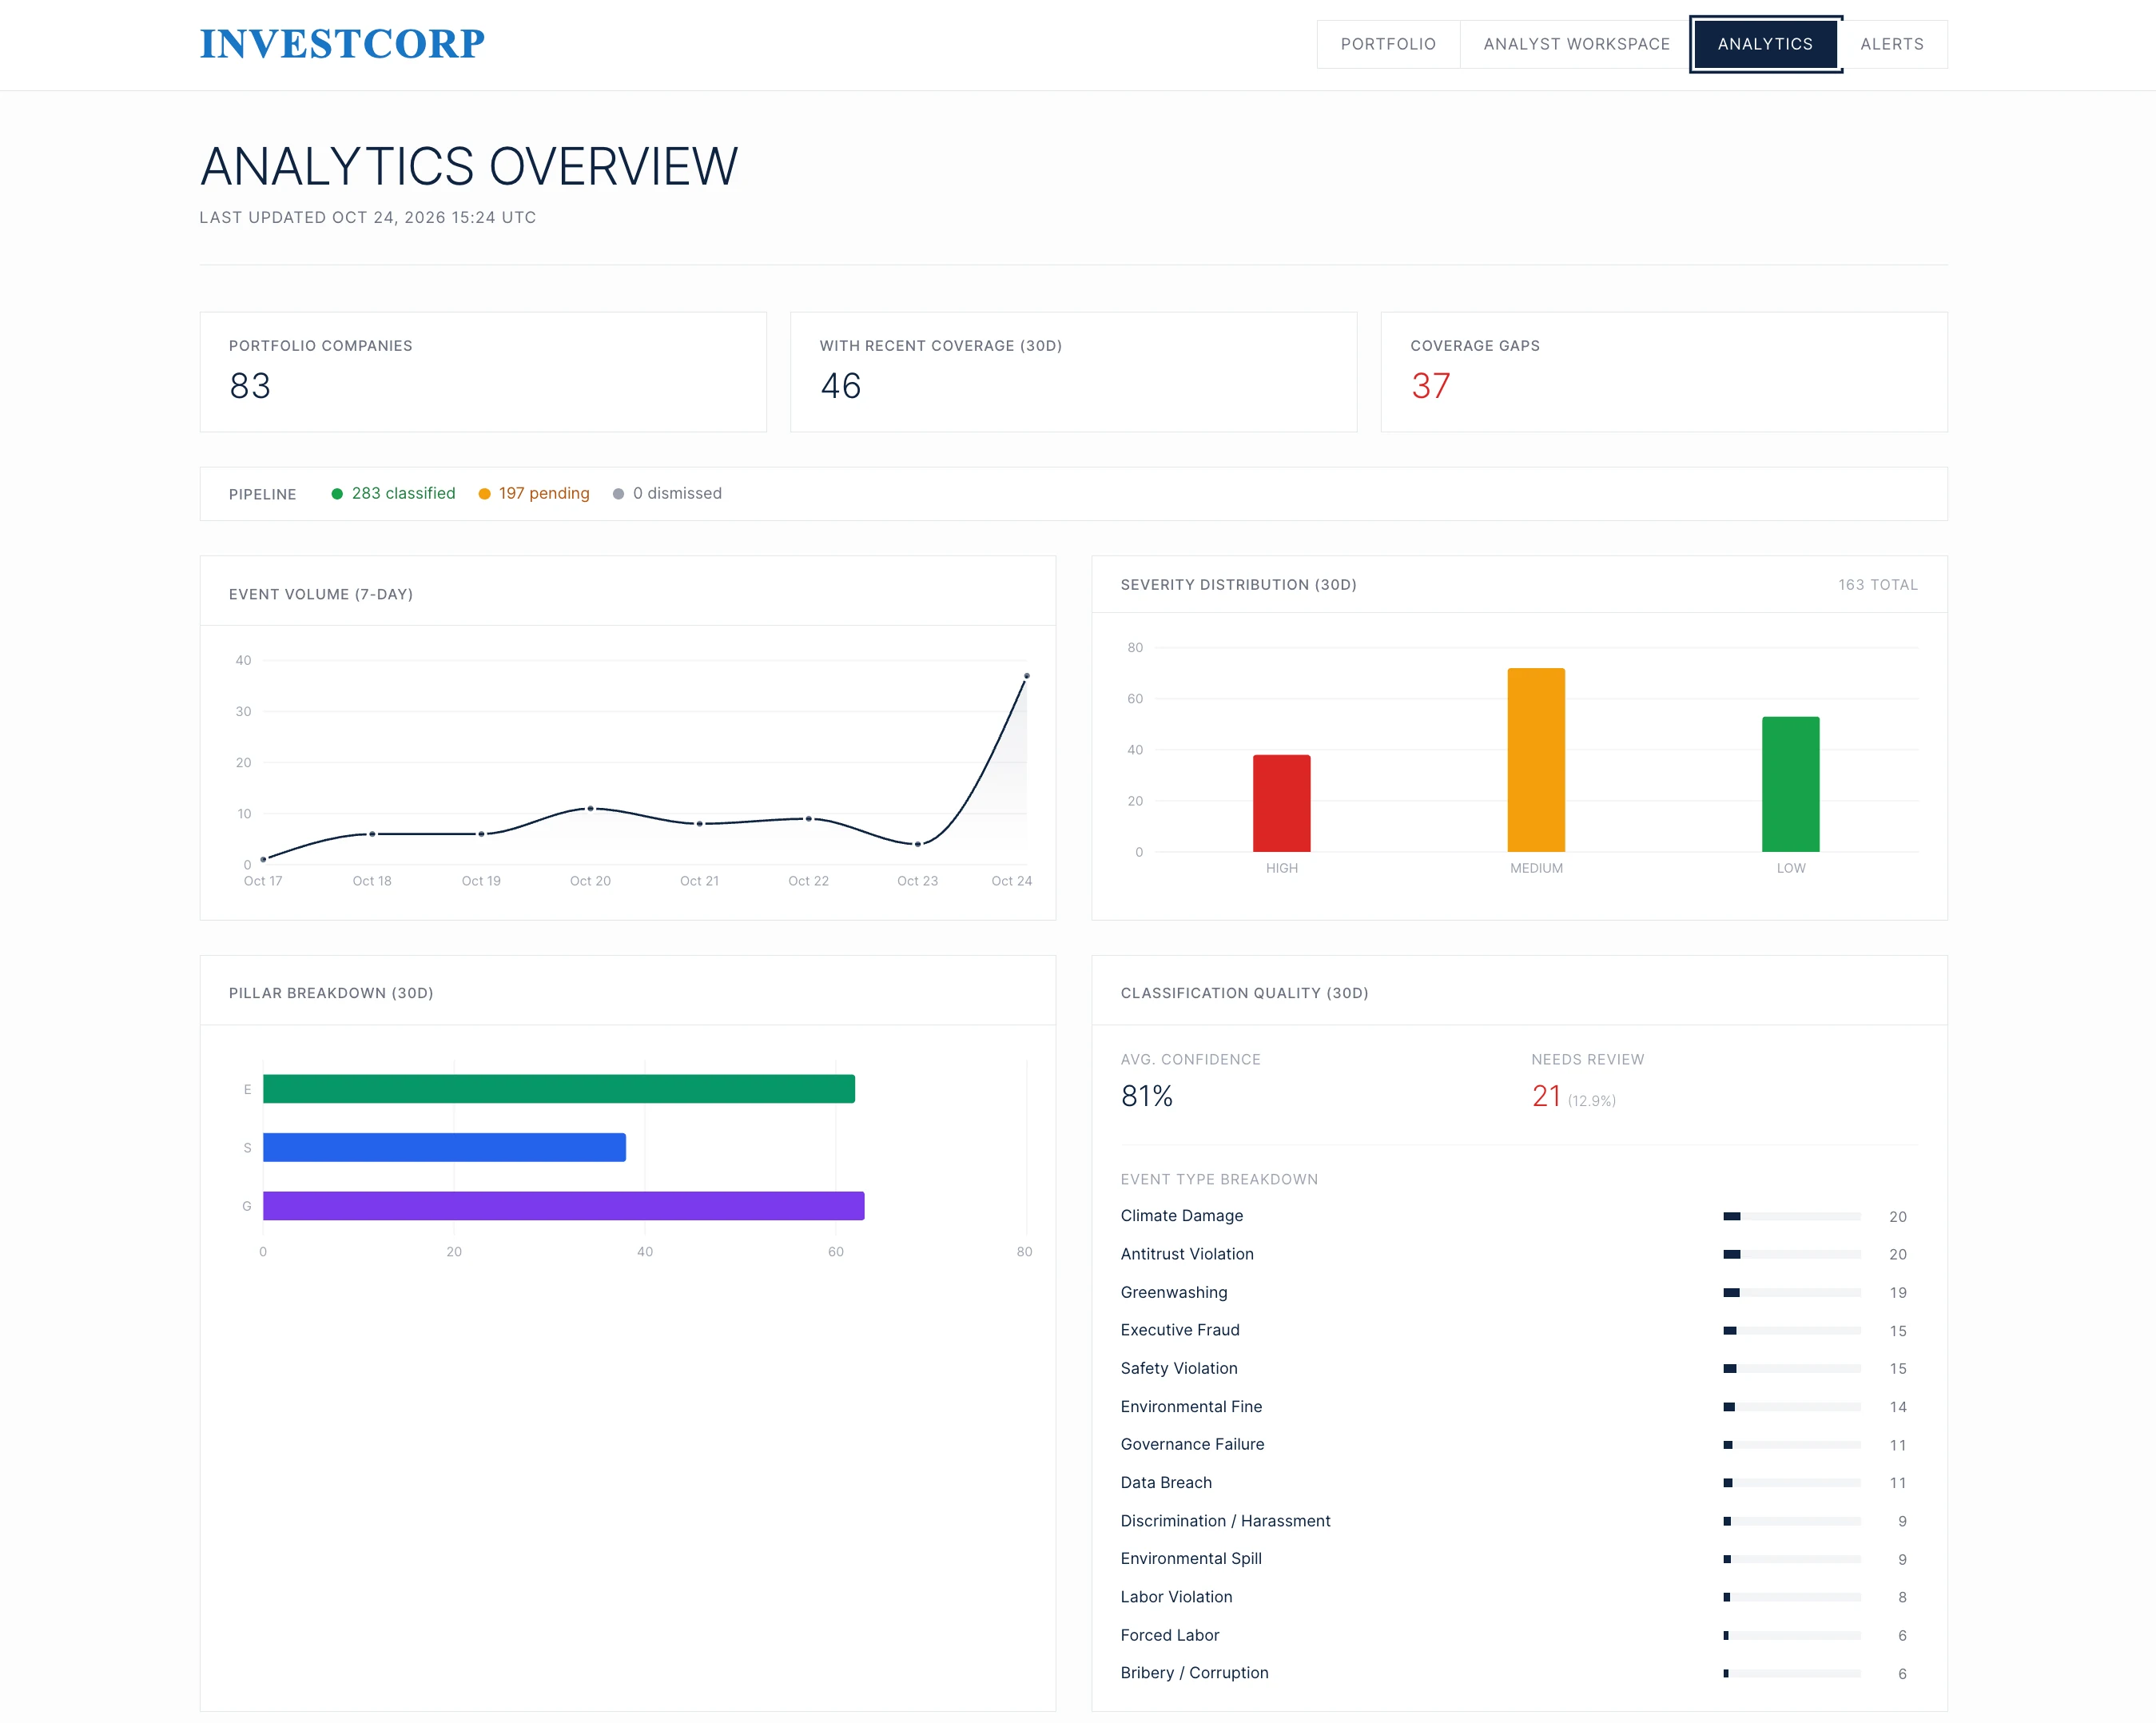Click the orange MEDIUM severity bar
The width and height of the screenshot is (2156, 1723).
[x=1536, y=760]
